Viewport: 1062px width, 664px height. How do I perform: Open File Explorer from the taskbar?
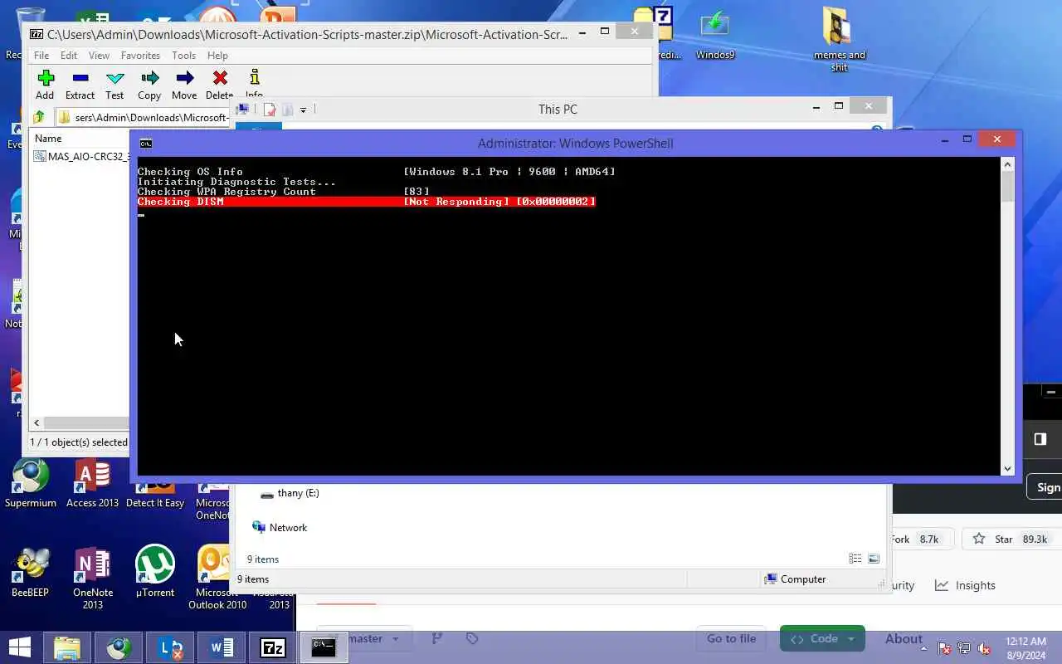coord(67,647)
